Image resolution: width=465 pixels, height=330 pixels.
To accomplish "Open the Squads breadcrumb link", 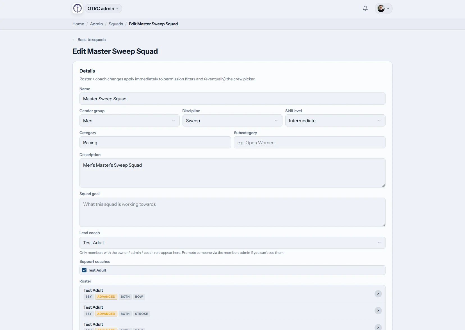I will point(116,24).
